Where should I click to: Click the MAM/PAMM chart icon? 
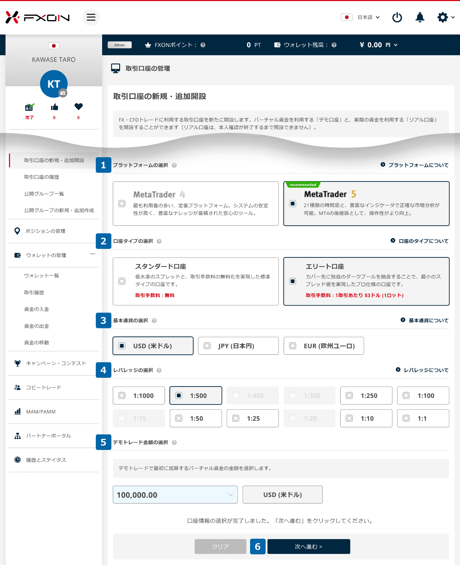tap(18, 412)
